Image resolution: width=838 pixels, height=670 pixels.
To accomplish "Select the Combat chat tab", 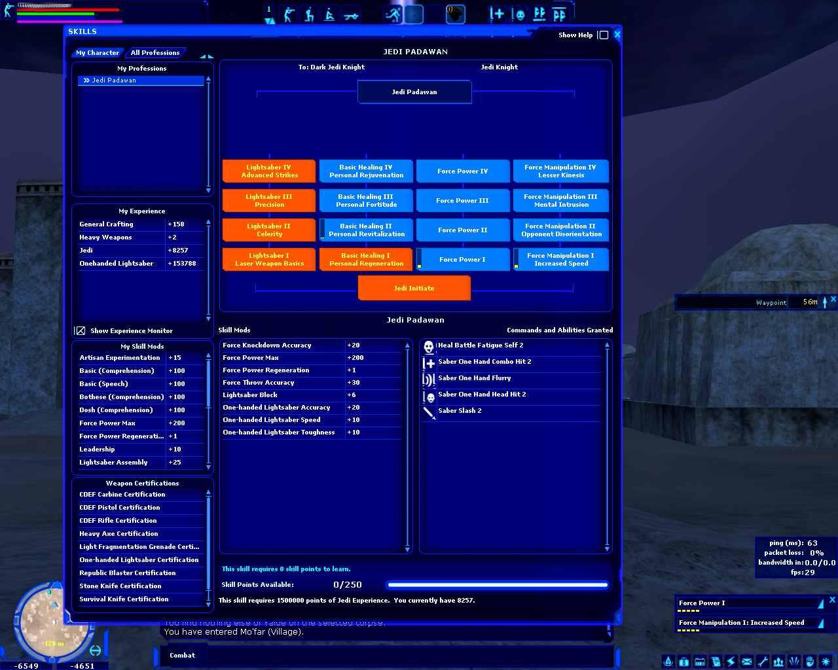I will tap(182, 655).
